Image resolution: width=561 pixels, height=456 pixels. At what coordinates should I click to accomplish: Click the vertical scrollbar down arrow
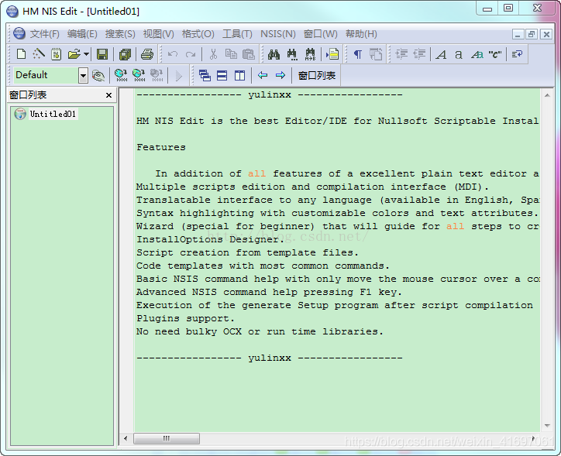(x=547, y=425)
